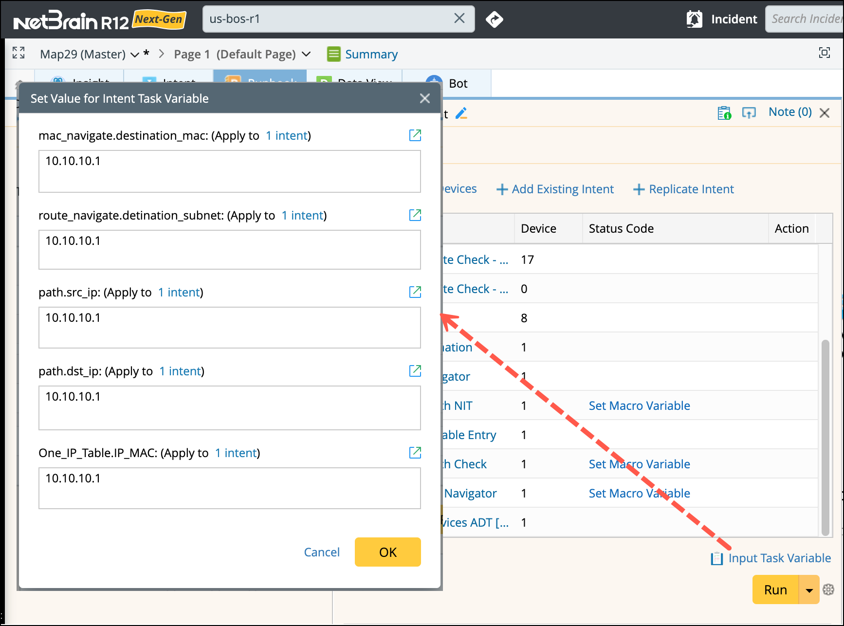Open pop-out editor for mac_navigate.destination_mac

[x=415, y=135]
